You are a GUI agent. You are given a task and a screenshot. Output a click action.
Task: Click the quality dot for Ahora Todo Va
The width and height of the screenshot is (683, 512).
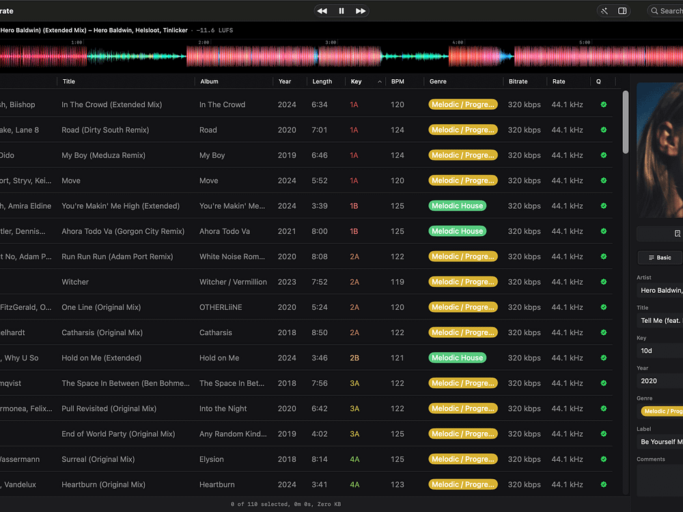(x=604, y=231)
